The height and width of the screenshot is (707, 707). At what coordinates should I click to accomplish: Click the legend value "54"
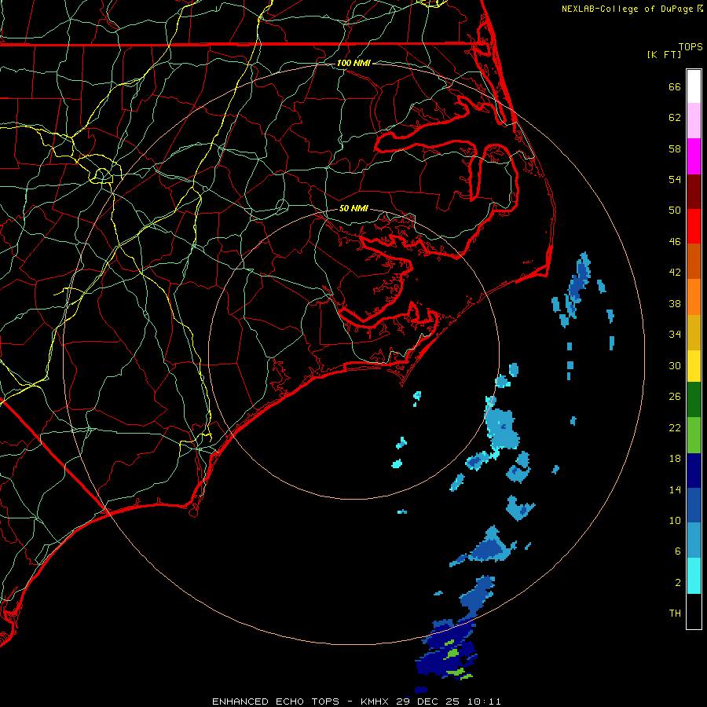click(x=675, y=179)
